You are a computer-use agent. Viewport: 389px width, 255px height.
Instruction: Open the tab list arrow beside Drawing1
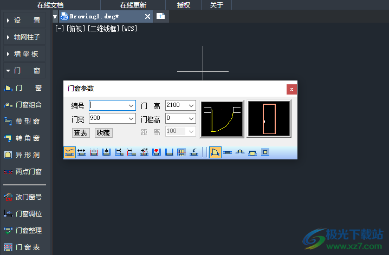[55, 17]
